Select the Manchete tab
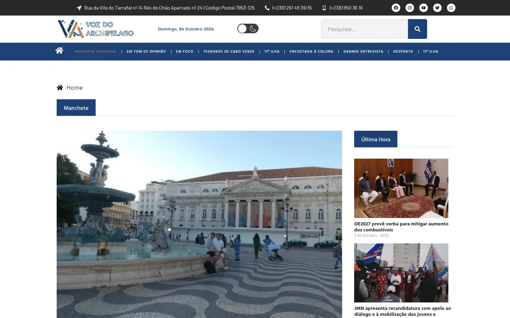This screenshot has width=510, height=318. tap(76, 108)
